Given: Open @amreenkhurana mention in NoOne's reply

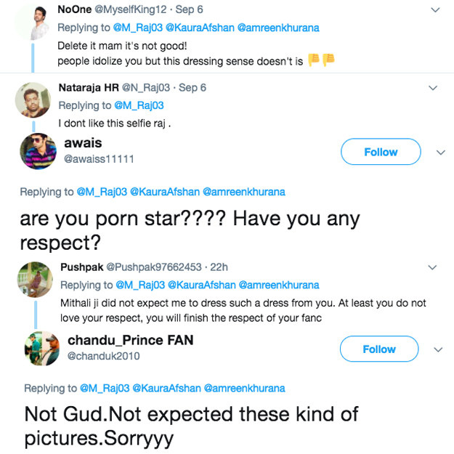Looking at the screenshot, I should click(x=278, y=28).
